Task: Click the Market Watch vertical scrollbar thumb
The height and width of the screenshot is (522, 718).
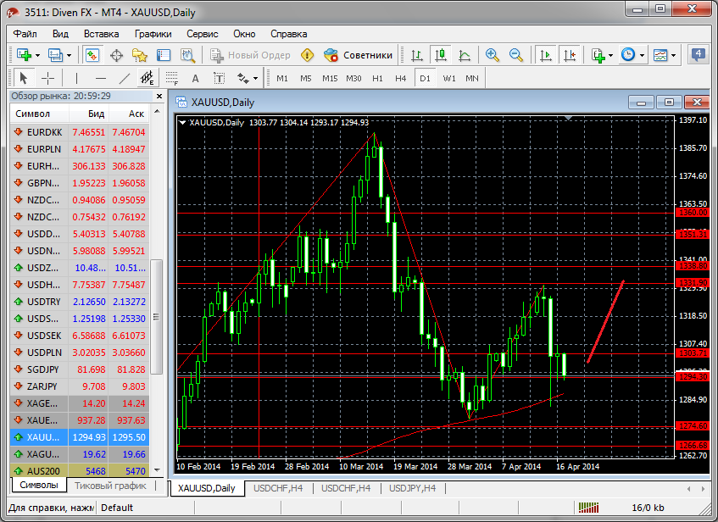Action: [157, 317]
